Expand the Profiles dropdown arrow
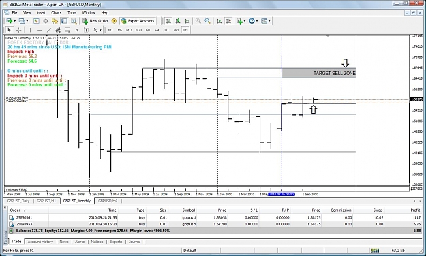The height and width of the screenshot is (256, 426). (x=27, y=21)
